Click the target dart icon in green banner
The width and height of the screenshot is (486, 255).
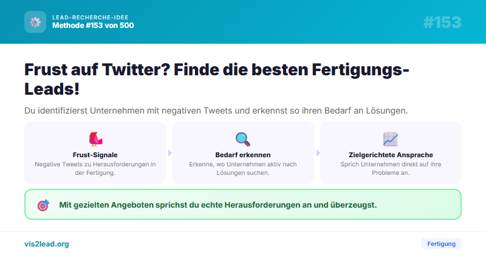pos(43,205)
